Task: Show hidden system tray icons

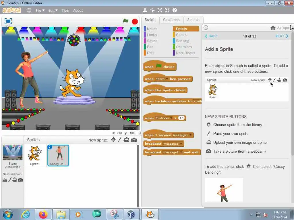Action: coord(251,215)
